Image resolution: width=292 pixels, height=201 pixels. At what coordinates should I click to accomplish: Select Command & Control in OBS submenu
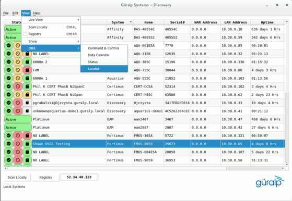click(104, 48)
